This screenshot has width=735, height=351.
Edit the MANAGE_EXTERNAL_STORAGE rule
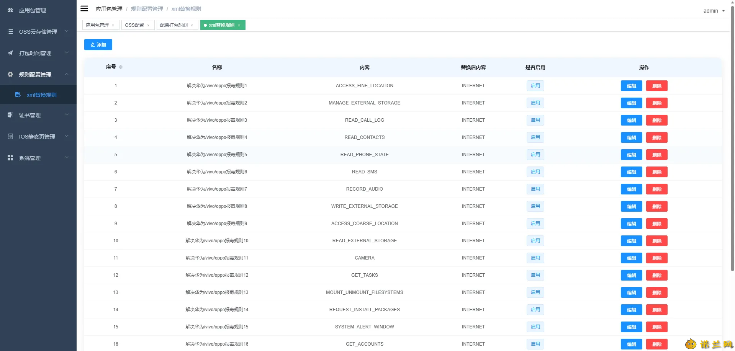[631, 103]
